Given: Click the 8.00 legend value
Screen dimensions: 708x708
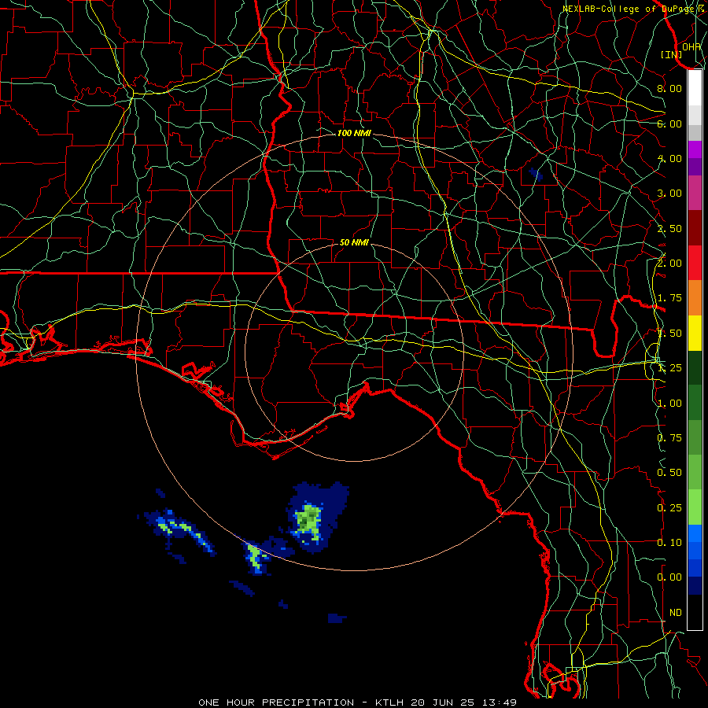Looking at the screenshot, I should pos(669,88).
